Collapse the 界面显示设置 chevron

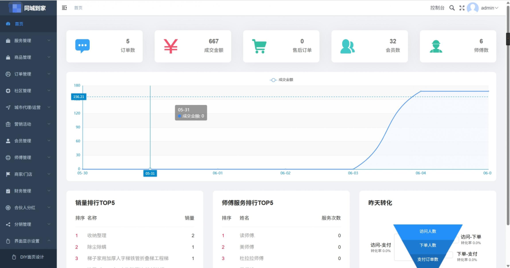[x=49, y=241]
